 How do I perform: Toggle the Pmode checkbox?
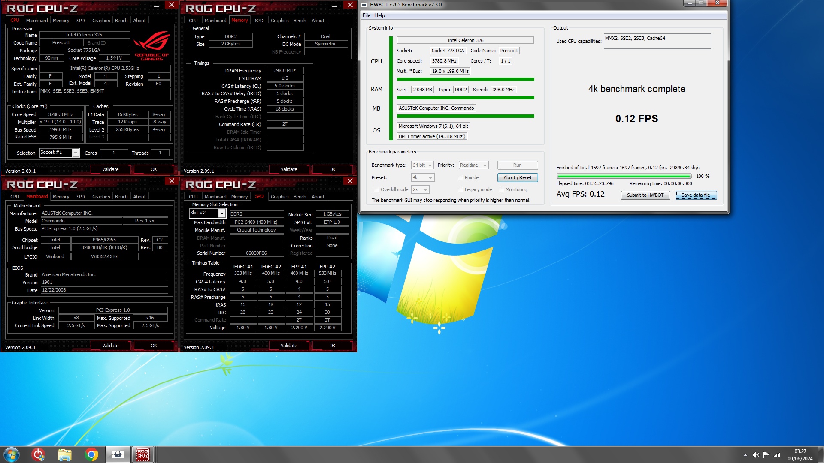pyautogui.click(x=460, y=177)
